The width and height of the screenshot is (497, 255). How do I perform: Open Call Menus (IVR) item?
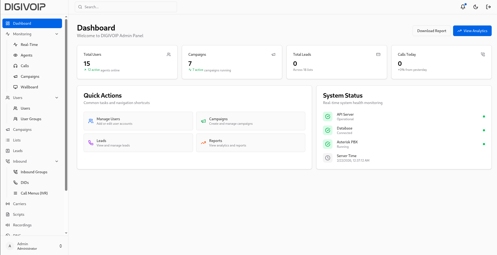coord(36,193)
